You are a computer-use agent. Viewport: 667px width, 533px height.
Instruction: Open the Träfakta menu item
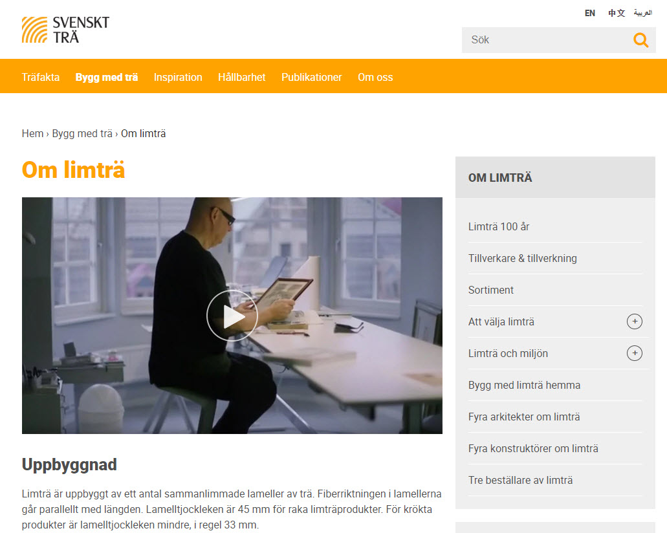coord(41,77)
